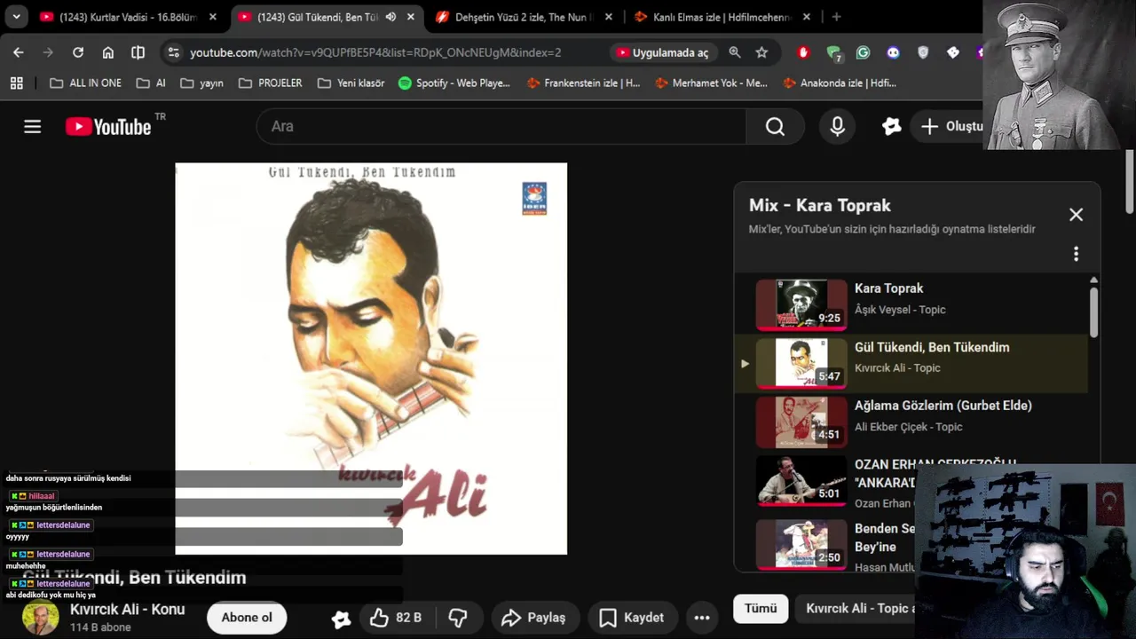Click the Ara search field

click(x=501, y=127)
